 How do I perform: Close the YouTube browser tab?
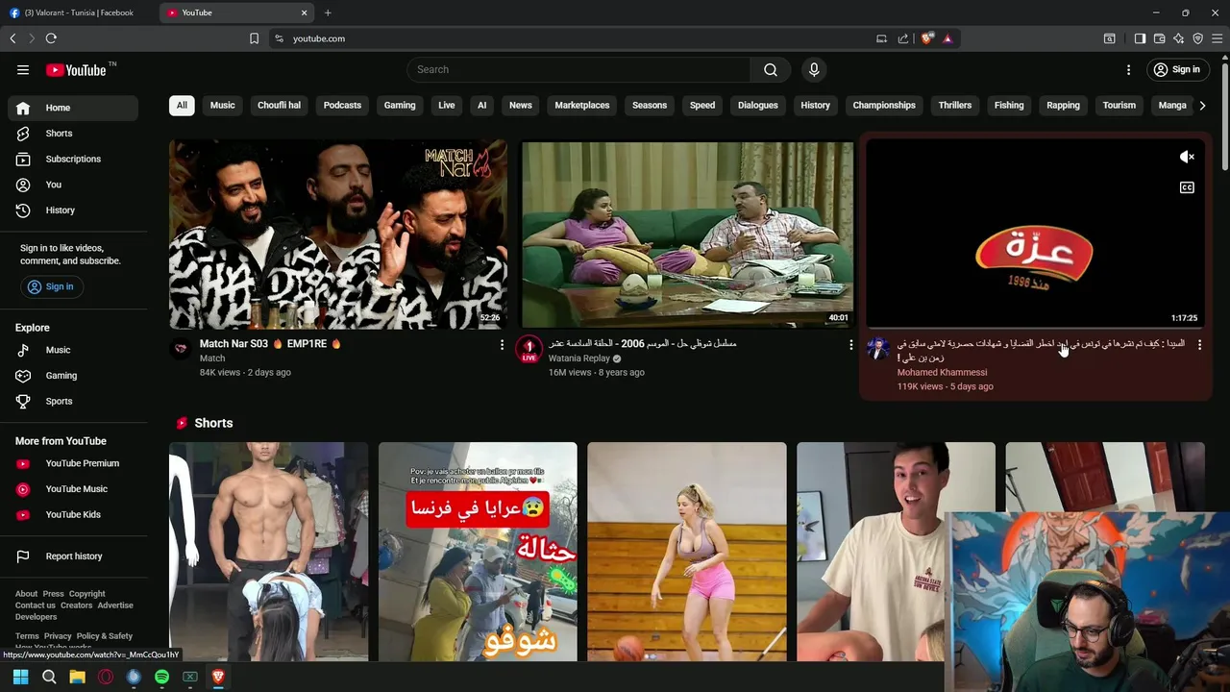pyautogui.click(x=305, y=12)
